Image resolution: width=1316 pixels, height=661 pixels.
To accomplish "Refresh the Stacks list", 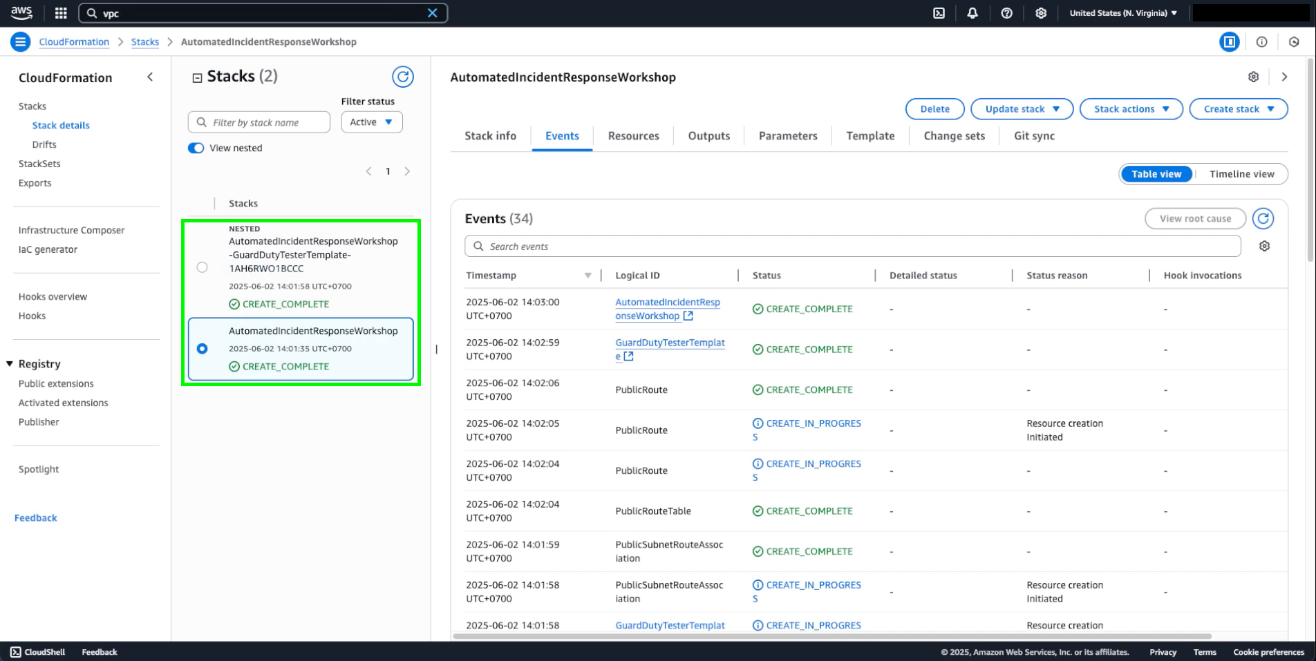I will (x=403, y=77).
